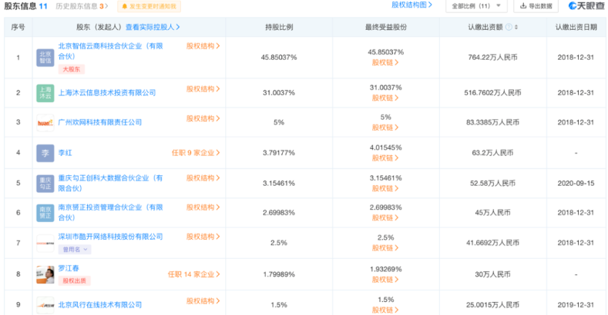Expand 任职 9 家企业 for 李红
Screen dimensions: 608x315
pyautogui.click(x=196, y=153)
